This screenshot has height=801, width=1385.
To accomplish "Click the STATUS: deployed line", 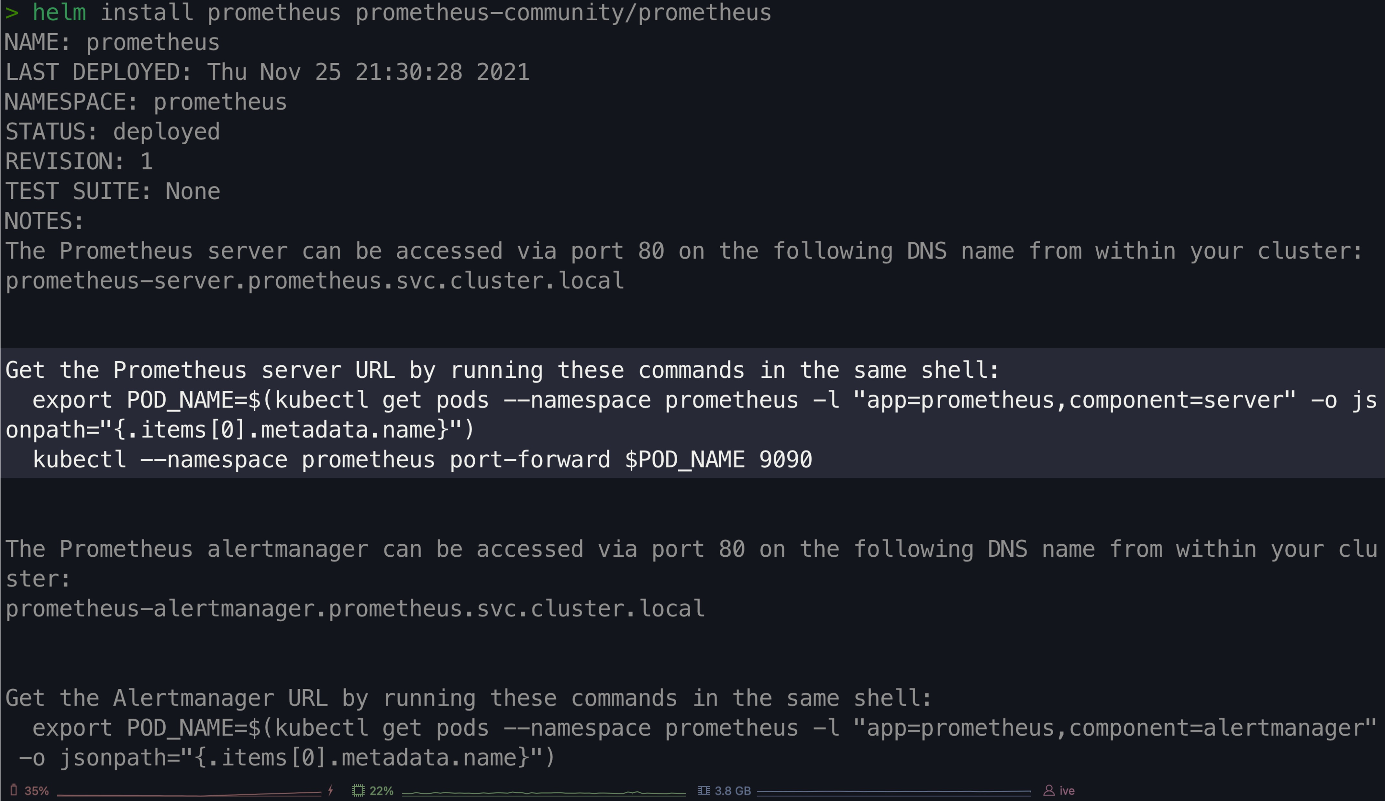I will 113,132.
